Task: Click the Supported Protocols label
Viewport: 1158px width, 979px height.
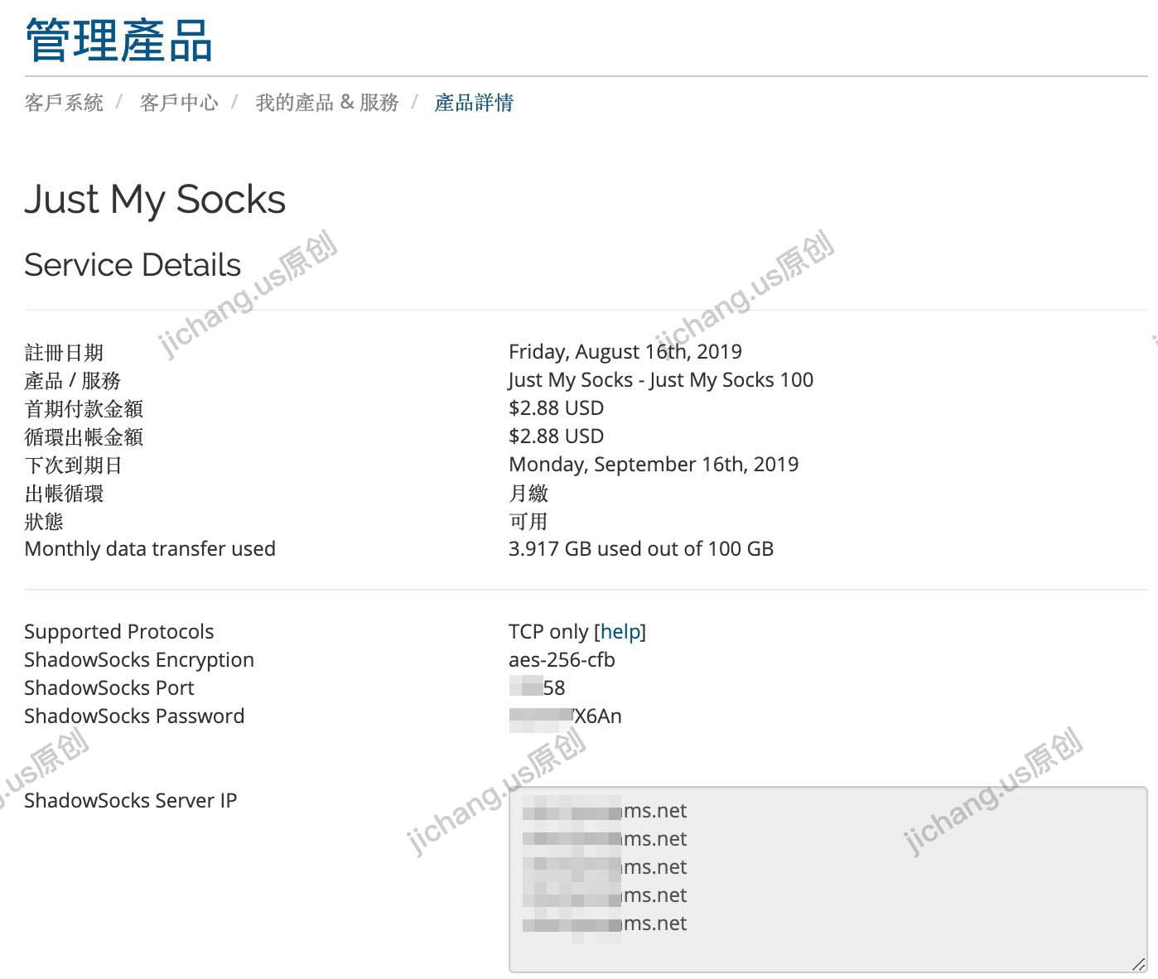Action: pyautogui.click(x=118, y=632)
